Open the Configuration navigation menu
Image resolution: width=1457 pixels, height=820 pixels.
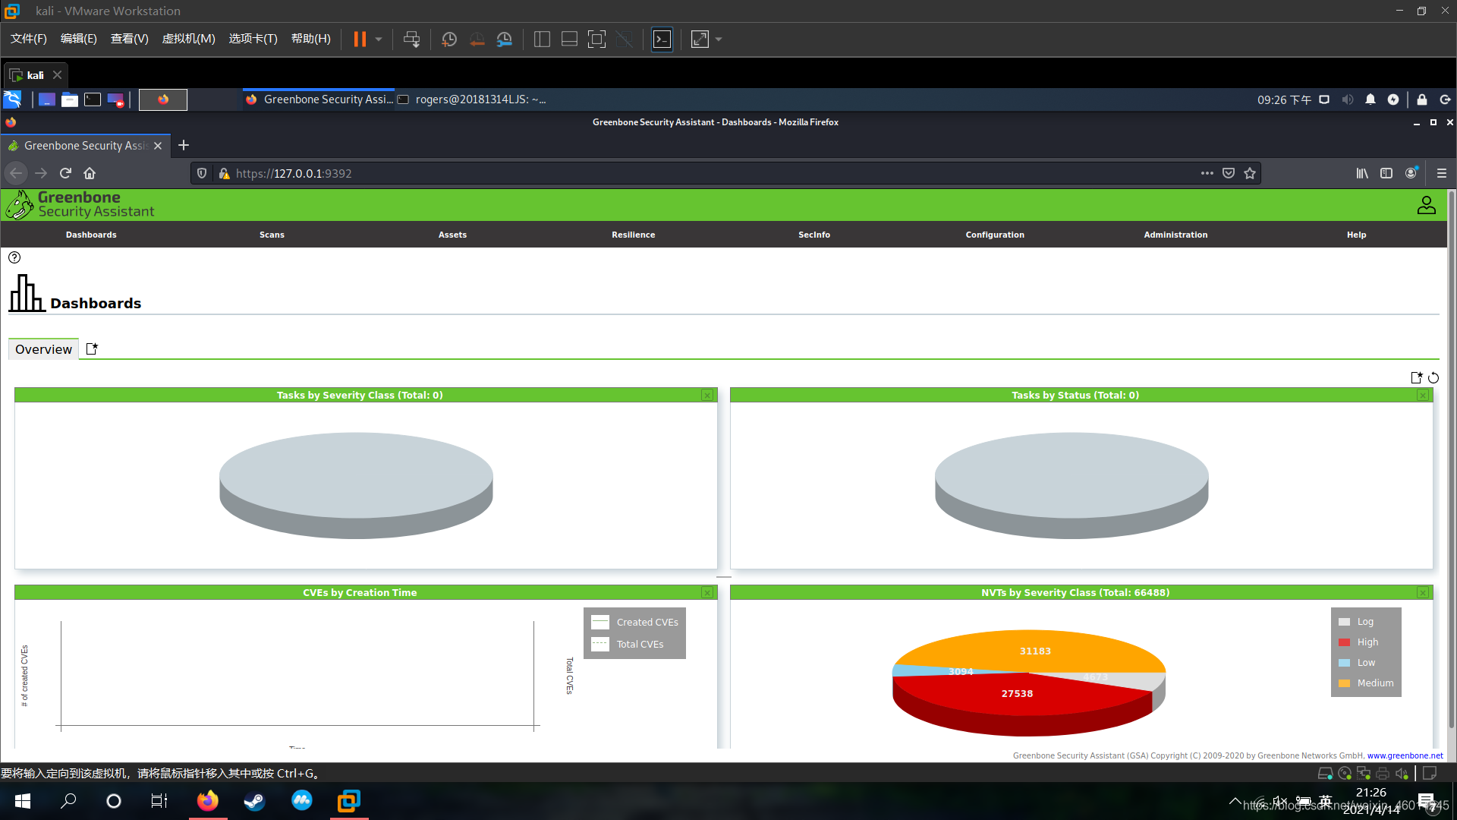coord(995,235)
